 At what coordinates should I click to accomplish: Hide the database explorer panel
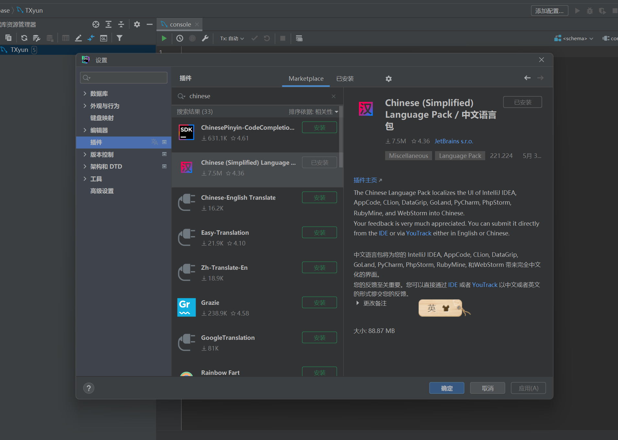[x=150, y=24]
